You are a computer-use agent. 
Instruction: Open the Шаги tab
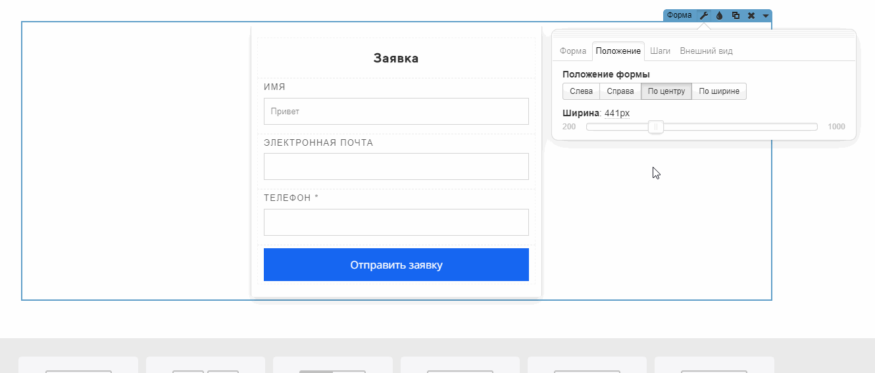pyautogui.click(x=660, y=51)
